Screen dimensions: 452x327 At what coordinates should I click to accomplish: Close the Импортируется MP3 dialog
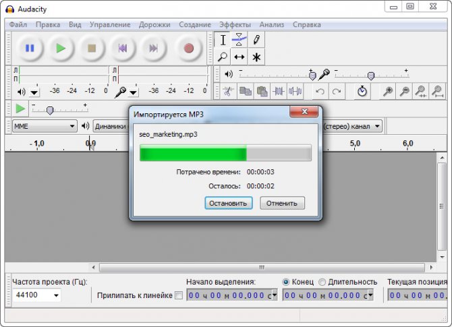pos(304,111)
